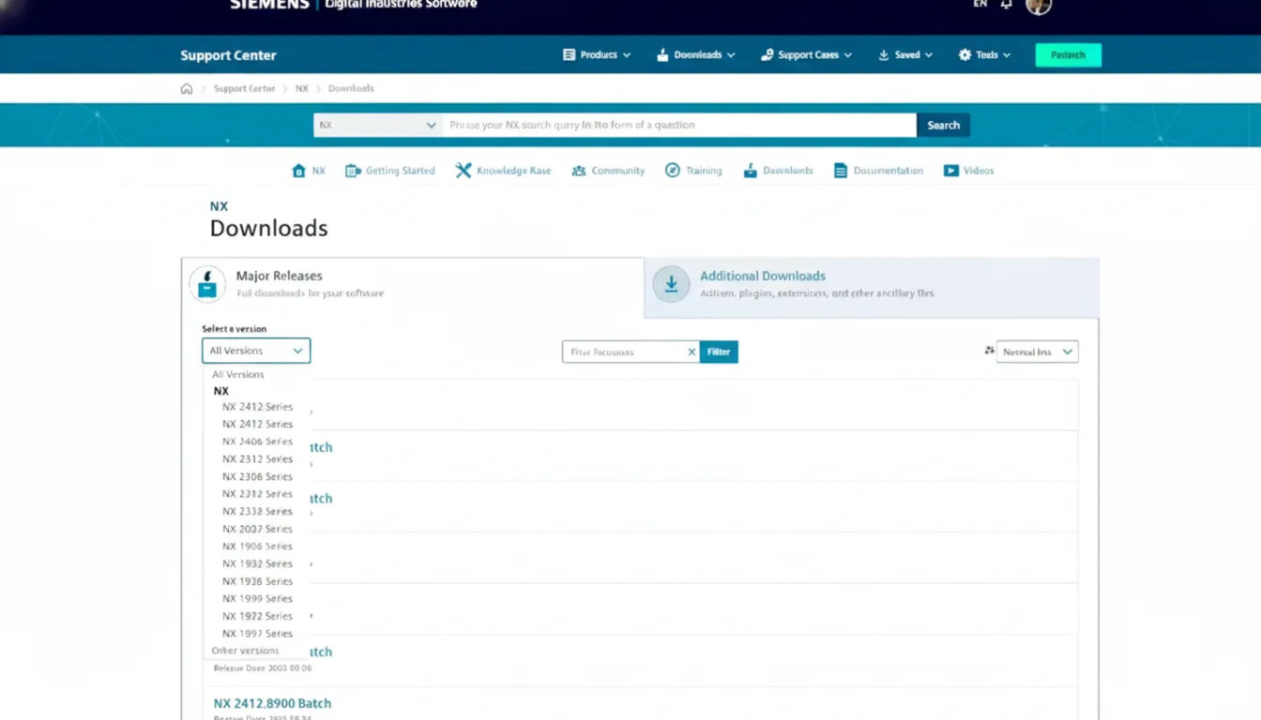The width and height of the screenshot is (1261, 720).
Task: Click the Videos play icon
Action: coord(951,171)
